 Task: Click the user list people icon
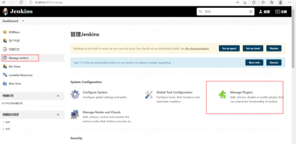[5, 41]
